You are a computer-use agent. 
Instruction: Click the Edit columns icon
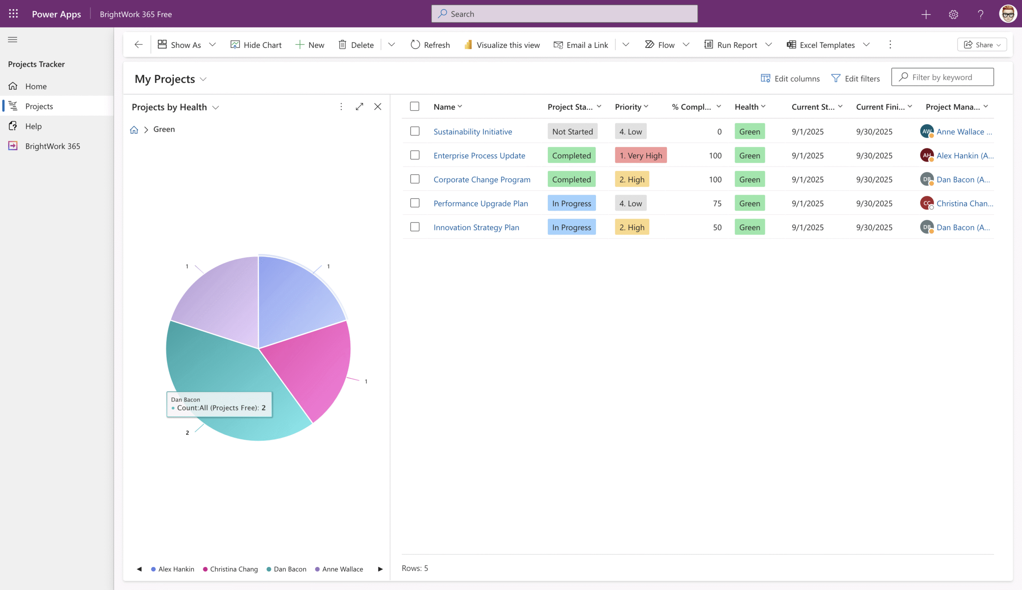click(x=765, y=78)
